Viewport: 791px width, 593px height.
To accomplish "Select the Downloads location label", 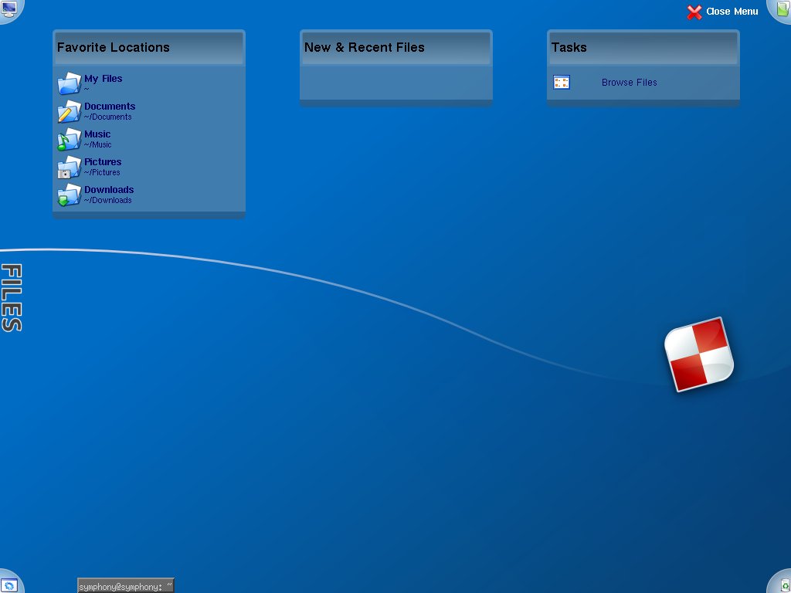I will [x=109, y=190].
